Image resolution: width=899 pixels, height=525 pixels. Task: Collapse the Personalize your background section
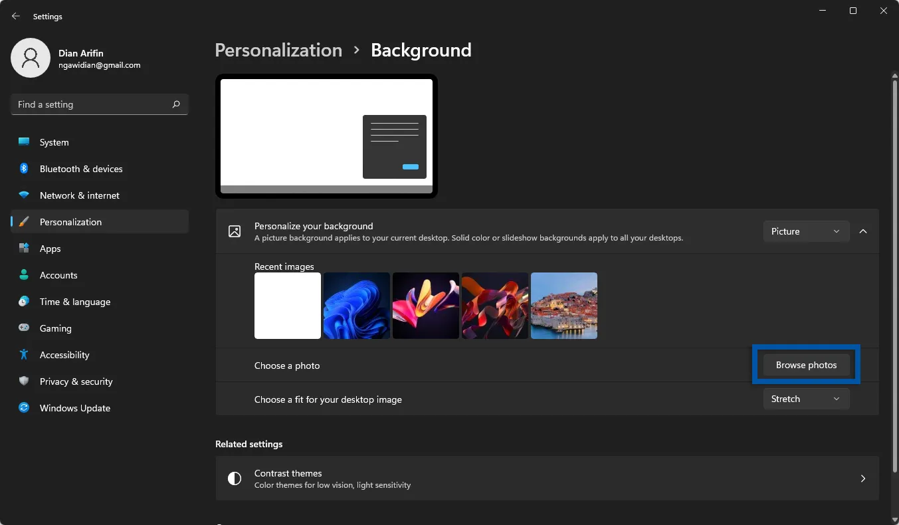click(863, 231)
